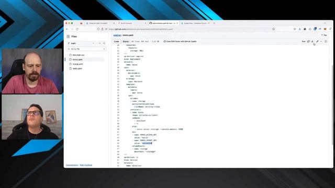The height and width of the screenshot is (188, 335).
Task: Select the GitHub minio.yaml tab
Action: 163,23
